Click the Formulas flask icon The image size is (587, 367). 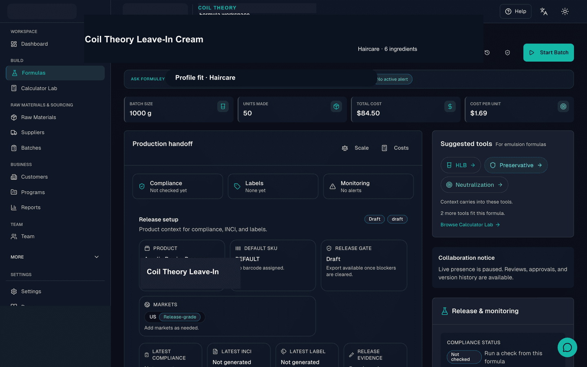tap(15, 73)
